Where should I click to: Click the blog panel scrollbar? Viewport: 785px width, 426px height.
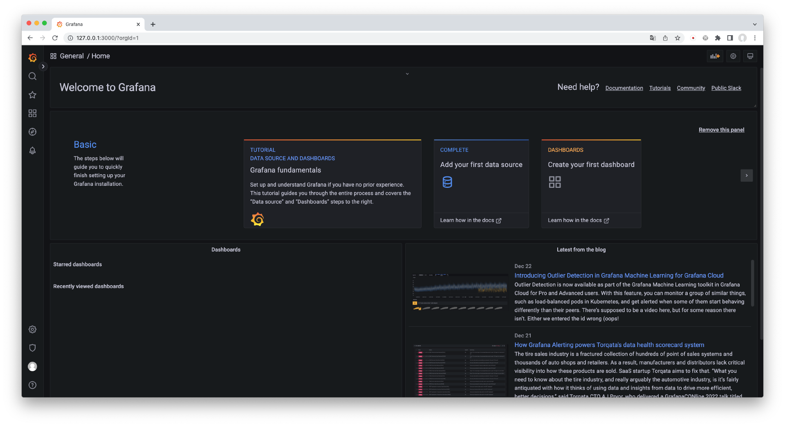pos(752,283)
